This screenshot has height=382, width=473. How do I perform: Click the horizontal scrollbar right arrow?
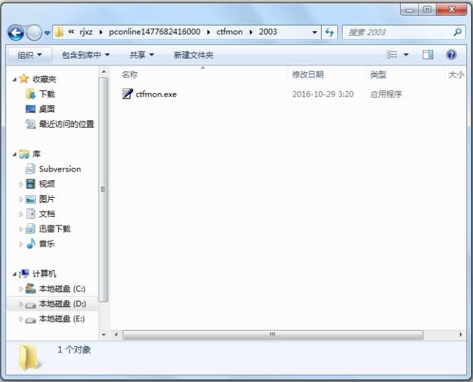(x=460, y=334)
